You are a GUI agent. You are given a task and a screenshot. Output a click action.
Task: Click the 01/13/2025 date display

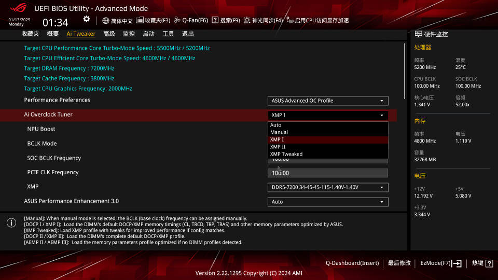coord(19,20)
